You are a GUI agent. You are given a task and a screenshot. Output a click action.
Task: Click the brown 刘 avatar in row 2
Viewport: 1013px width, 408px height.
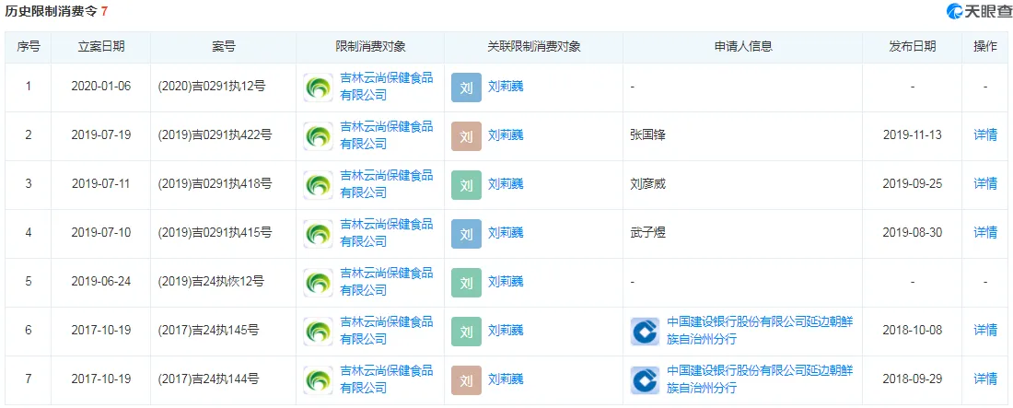[467, 135]
